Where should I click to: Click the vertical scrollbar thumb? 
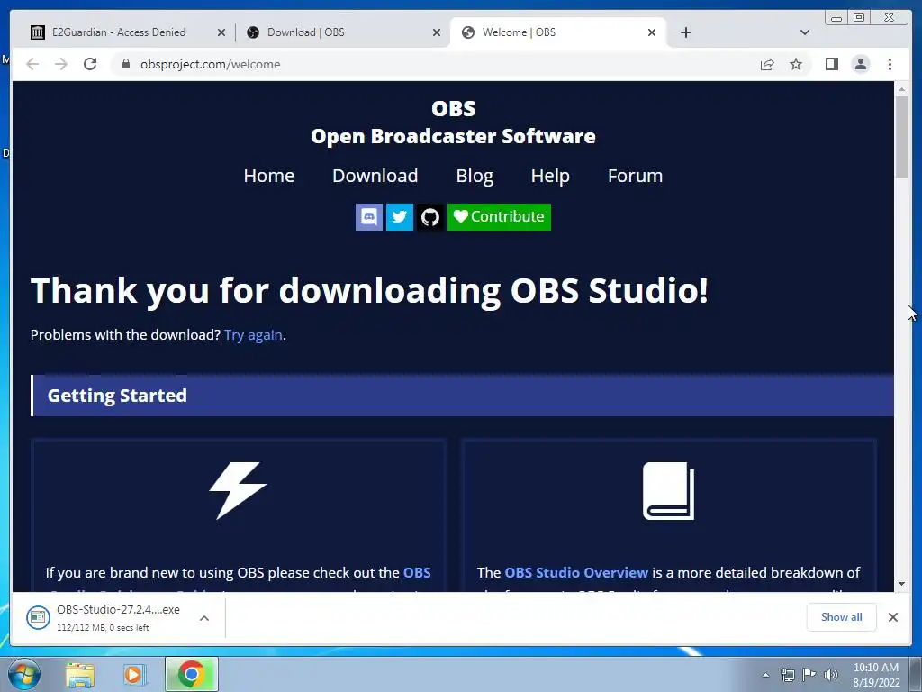tap(901, 137)
